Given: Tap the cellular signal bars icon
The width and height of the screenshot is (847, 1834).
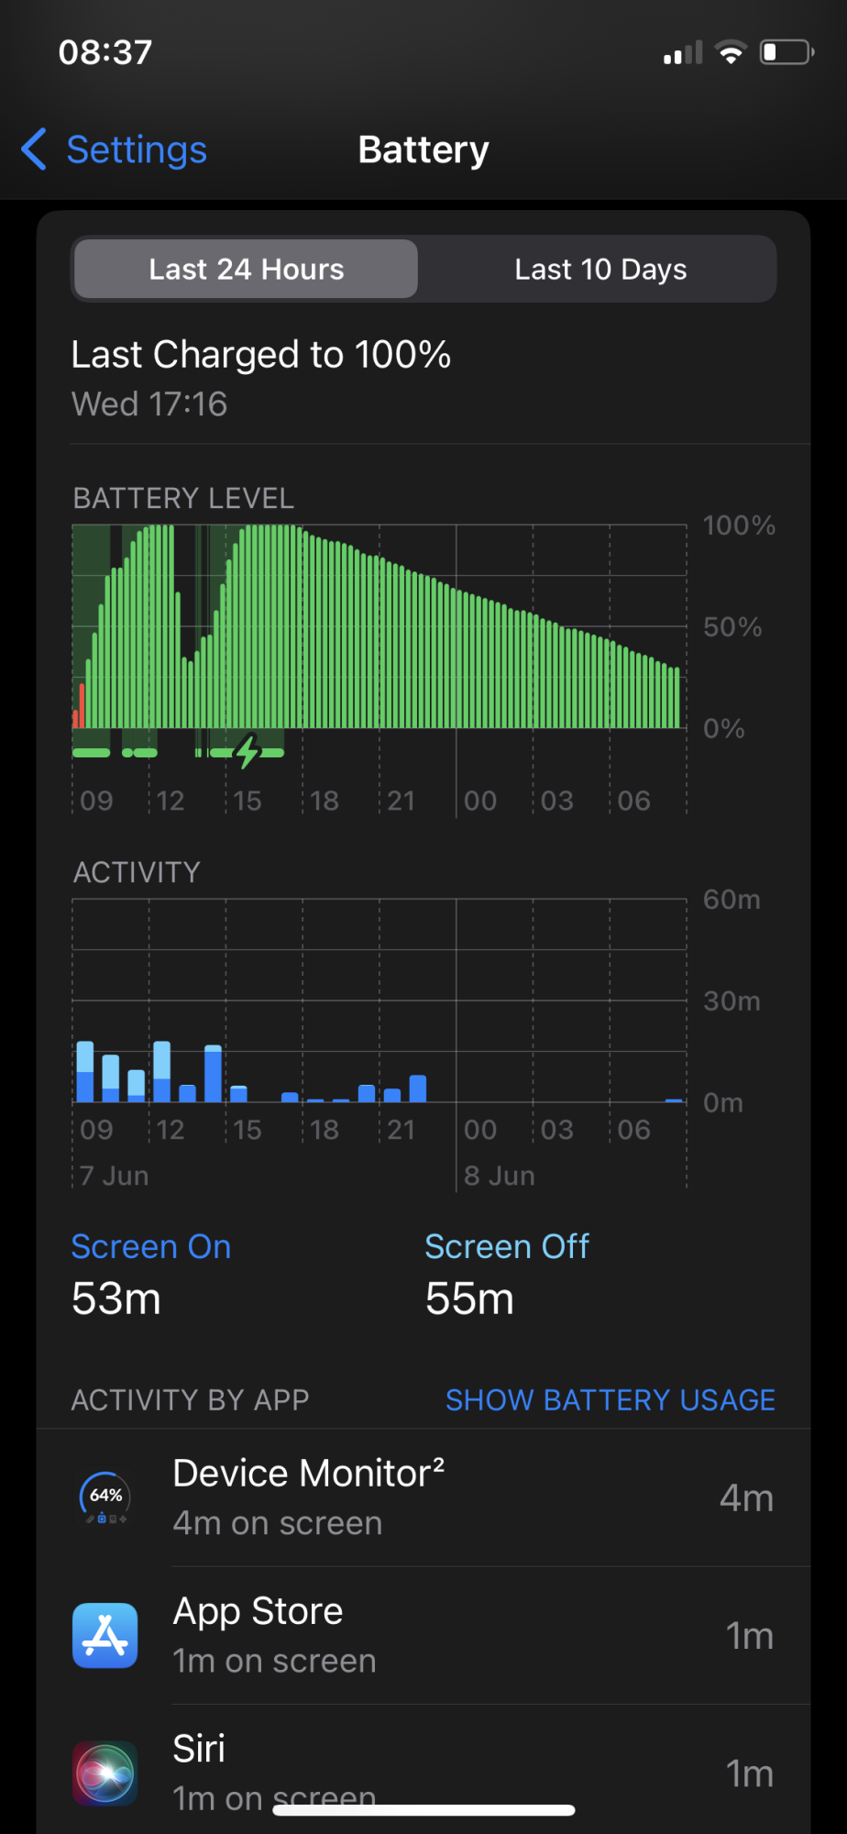Looking at the screenshot, I should pos(683,52).
